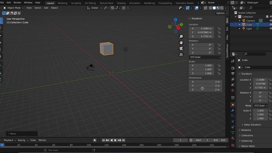Click the Marker menu in timeline

tap(42, 140)
